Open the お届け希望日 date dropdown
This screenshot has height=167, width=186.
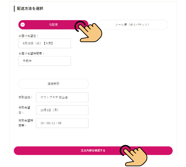tap(45, 43)
